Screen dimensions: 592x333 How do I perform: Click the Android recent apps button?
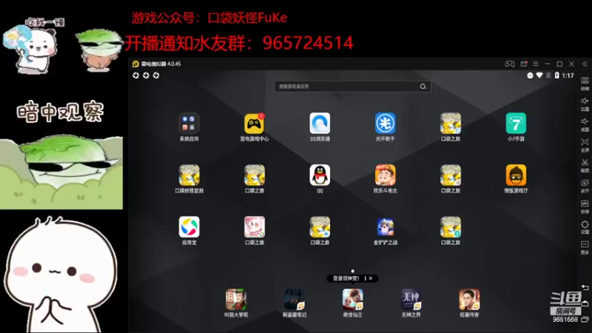[x=585, y=320]
